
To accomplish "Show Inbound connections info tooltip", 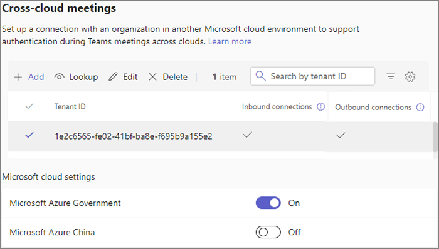I will pos(320,106).
